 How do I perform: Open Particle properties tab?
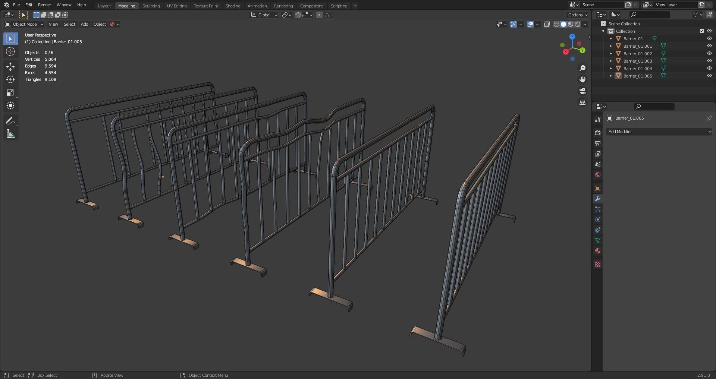(598, 209)
